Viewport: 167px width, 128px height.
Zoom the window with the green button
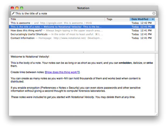(x=22, y=8)
